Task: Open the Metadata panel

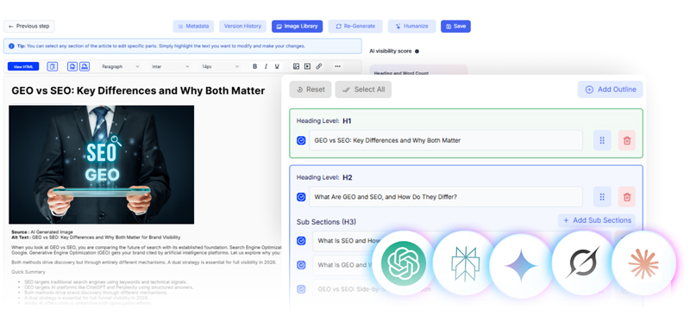Action: coord(193,27)
